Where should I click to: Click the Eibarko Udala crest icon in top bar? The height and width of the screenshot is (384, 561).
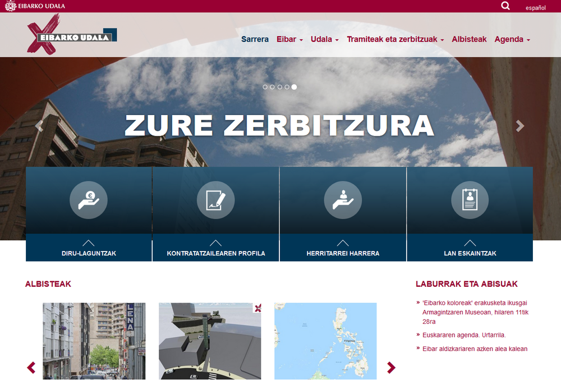(x=10, y=6)
